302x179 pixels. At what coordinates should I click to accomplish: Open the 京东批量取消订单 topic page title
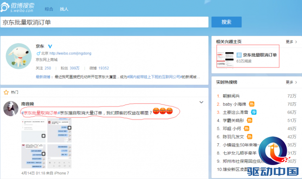260,55
